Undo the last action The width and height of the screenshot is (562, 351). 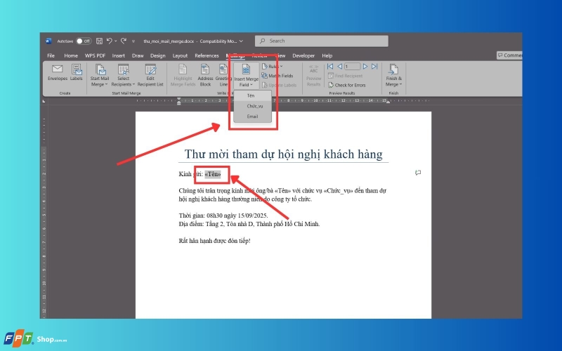pos(110,41)
